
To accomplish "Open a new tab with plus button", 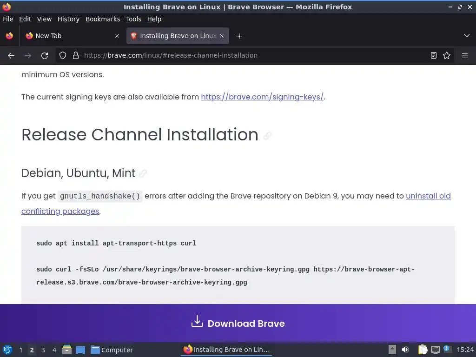I will click(x=239, y=36).
